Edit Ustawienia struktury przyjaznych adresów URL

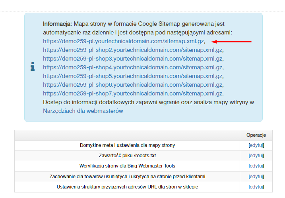point(256,187)
